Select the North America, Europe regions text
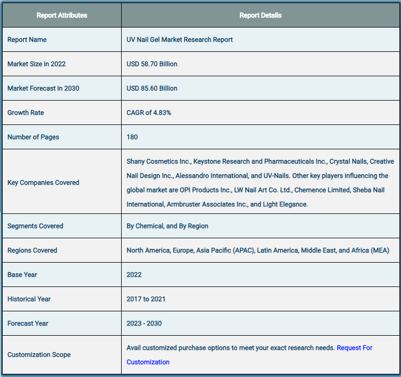The height and width of the screenshot is (377, 401). (x=258, y=250)
